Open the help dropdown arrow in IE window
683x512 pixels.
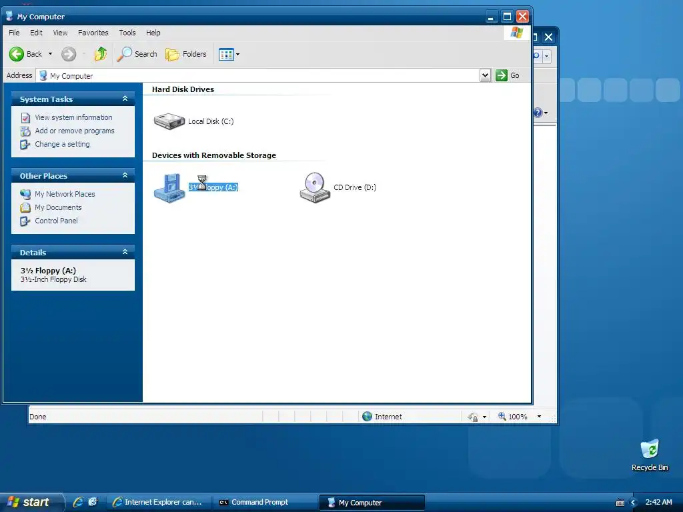[546, 113]
